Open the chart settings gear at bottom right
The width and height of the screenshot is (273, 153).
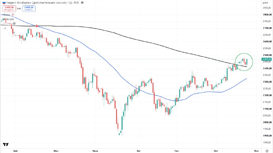267,151
